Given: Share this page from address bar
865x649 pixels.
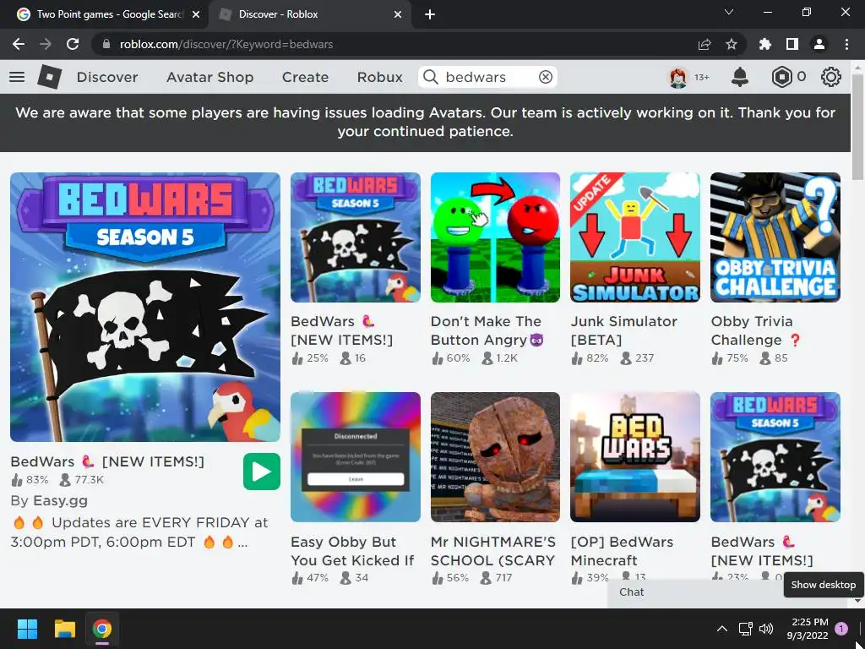Looking at the screenshot, I should point(705,44).
